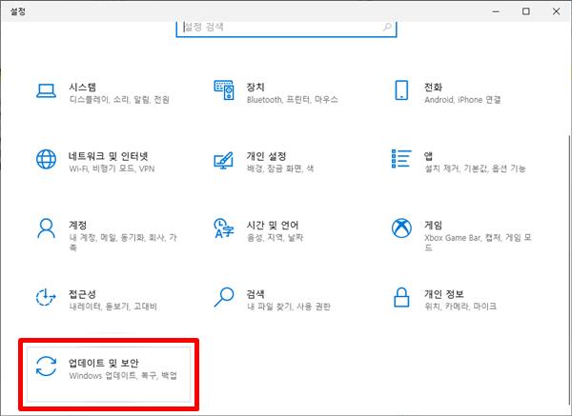Screen dimensions: 572x416
Task: Select the 시간 및 언어 language icon
Action: point(224,228)
